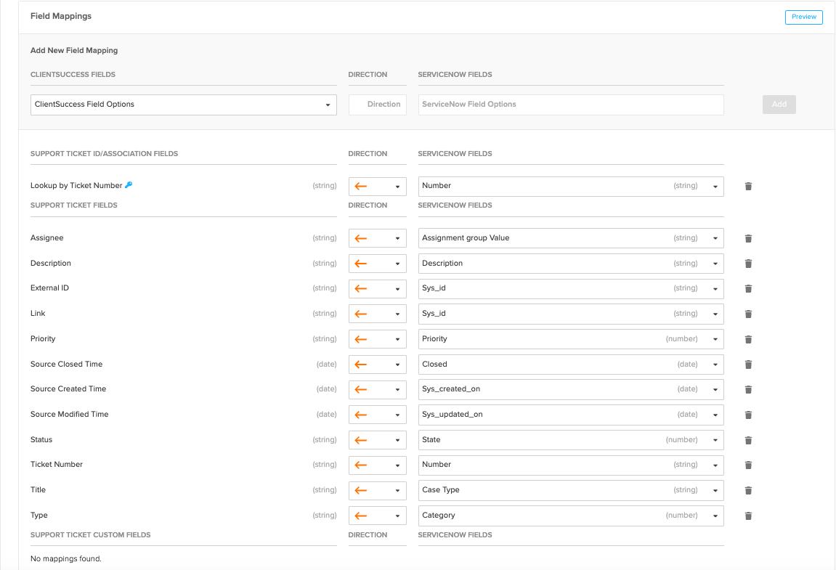Delete the Source Created Time mapping
Image resolution: width=836 pixels, height=570 pixels.
click(748, 390)
